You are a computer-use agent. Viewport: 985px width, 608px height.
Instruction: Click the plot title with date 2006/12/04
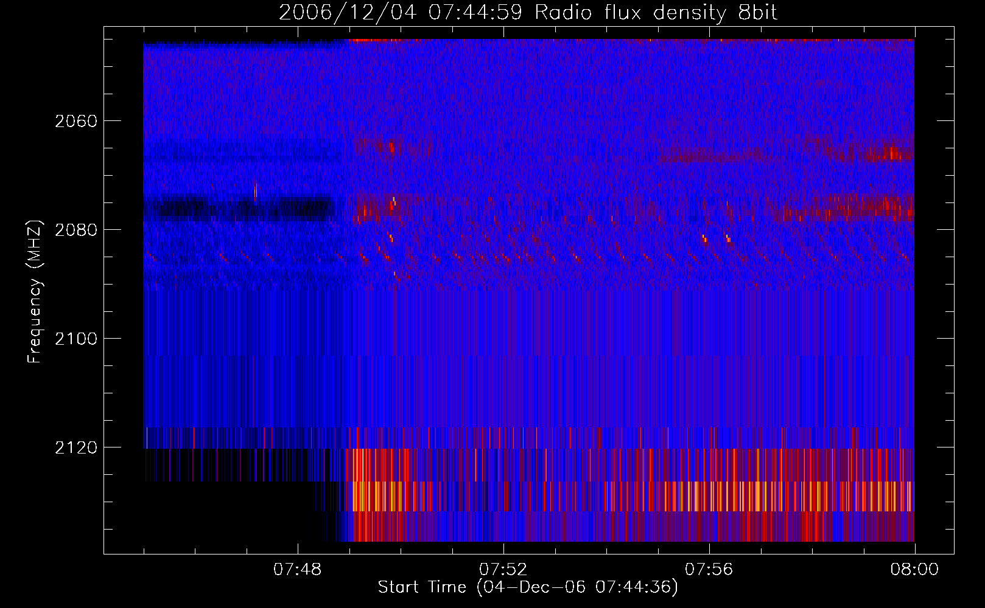click(528, 12)
